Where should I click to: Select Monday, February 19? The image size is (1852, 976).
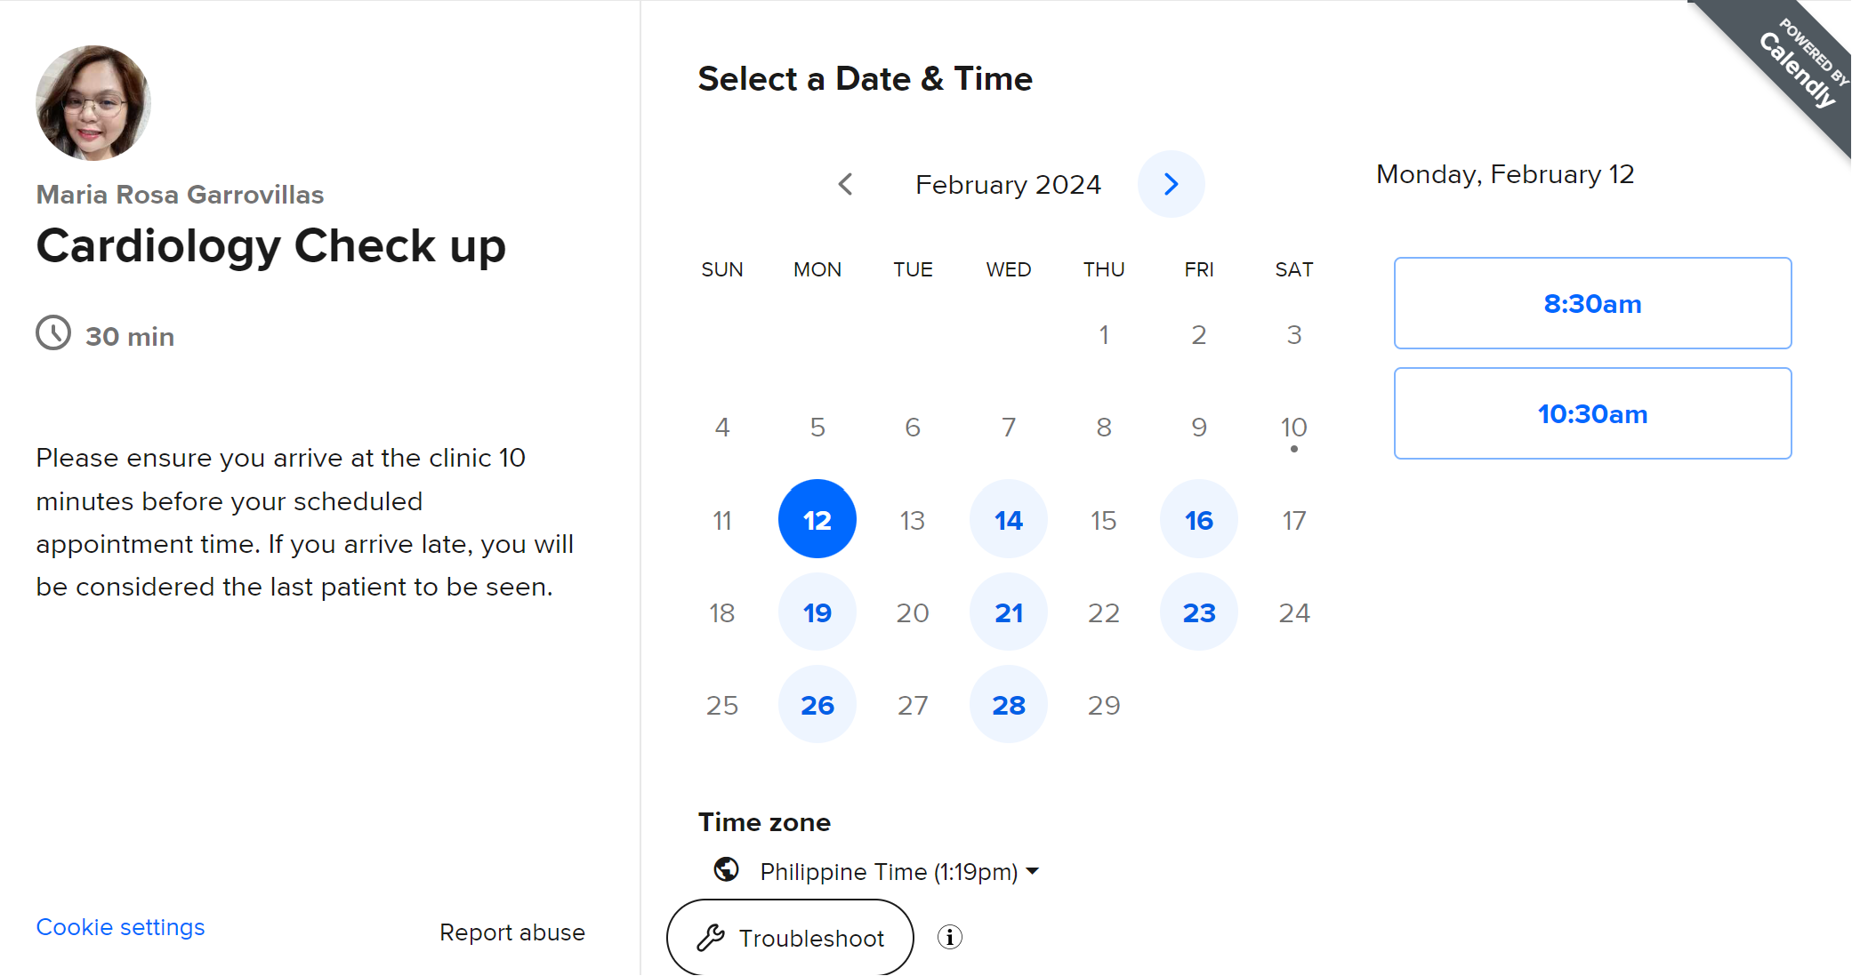pyautogui.click(x=817, y=612)
